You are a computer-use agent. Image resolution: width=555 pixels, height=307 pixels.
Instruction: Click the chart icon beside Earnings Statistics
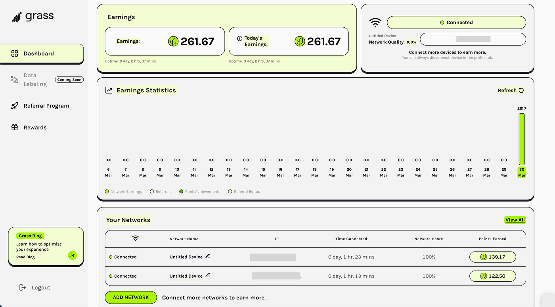coord(109,90)
